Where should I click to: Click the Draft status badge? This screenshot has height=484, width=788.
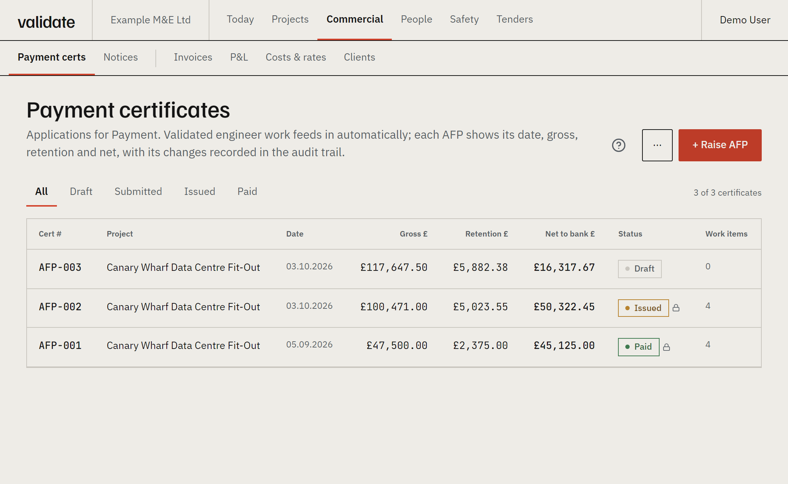pyautogui.click(x=640, y=269)
